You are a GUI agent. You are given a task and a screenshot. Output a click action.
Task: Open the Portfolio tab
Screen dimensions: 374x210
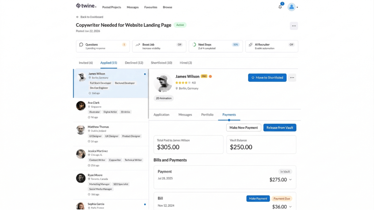pos(207,114)
